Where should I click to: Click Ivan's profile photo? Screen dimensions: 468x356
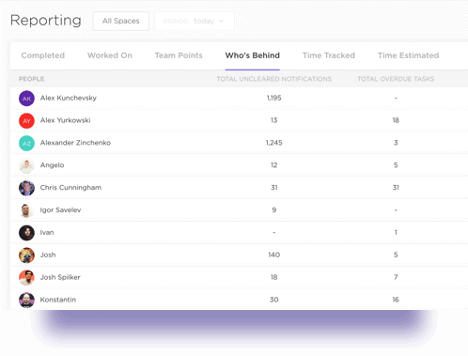(x=26, y=233)
